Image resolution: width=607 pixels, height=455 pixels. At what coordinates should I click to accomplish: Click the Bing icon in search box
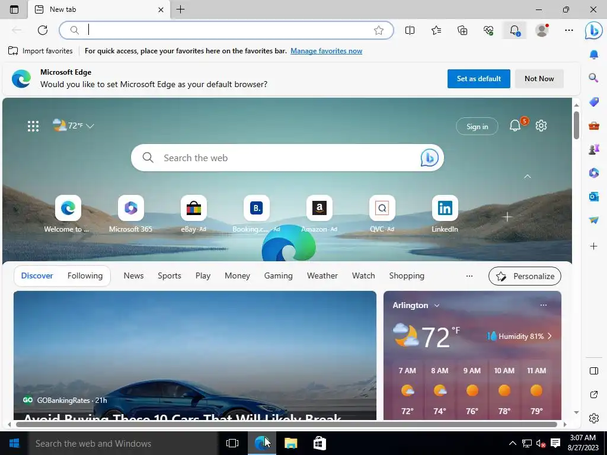[429, 158]
